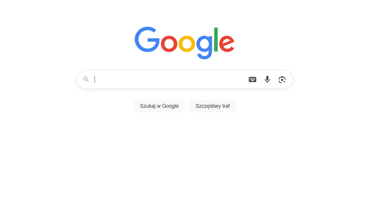
Task: Click the Google logo
Action: pos(185,43)
